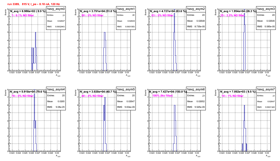
Task: Select the havg_asym4 stats box title
Action: (x=56, y=90)
